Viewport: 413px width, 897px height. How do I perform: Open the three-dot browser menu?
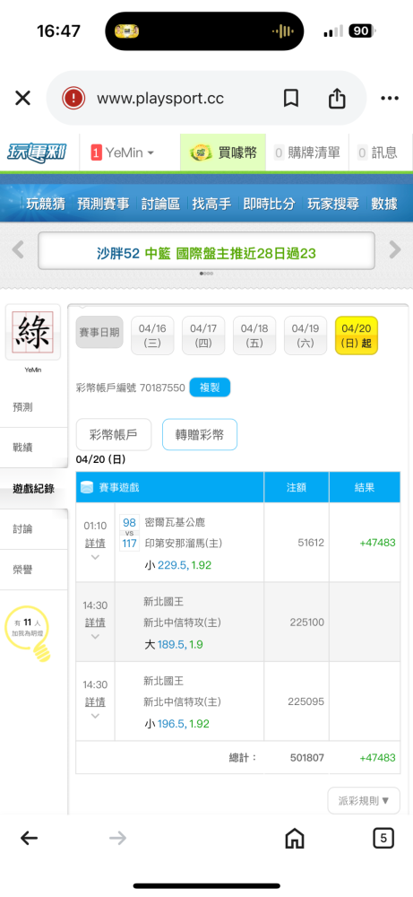(x=390, y=99)
